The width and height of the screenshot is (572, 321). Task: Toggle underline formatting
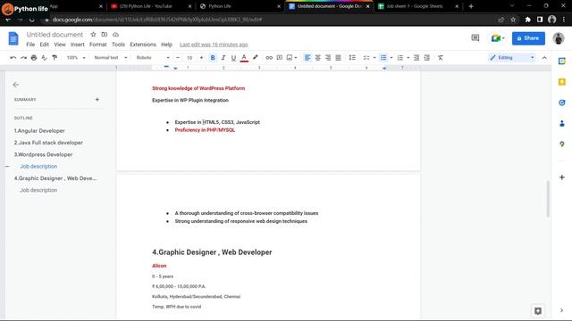(233, 57)
